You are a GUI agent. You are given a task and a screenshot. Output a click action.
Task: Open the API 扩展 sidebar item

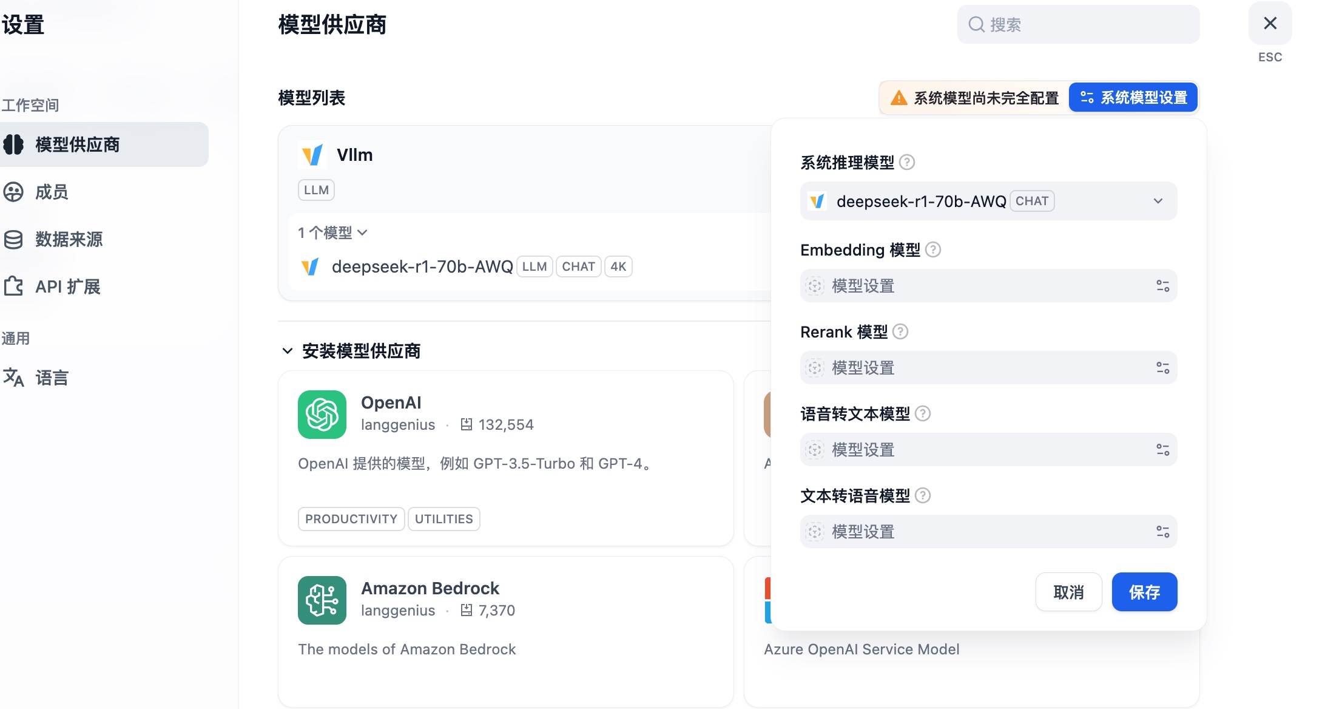104,287
